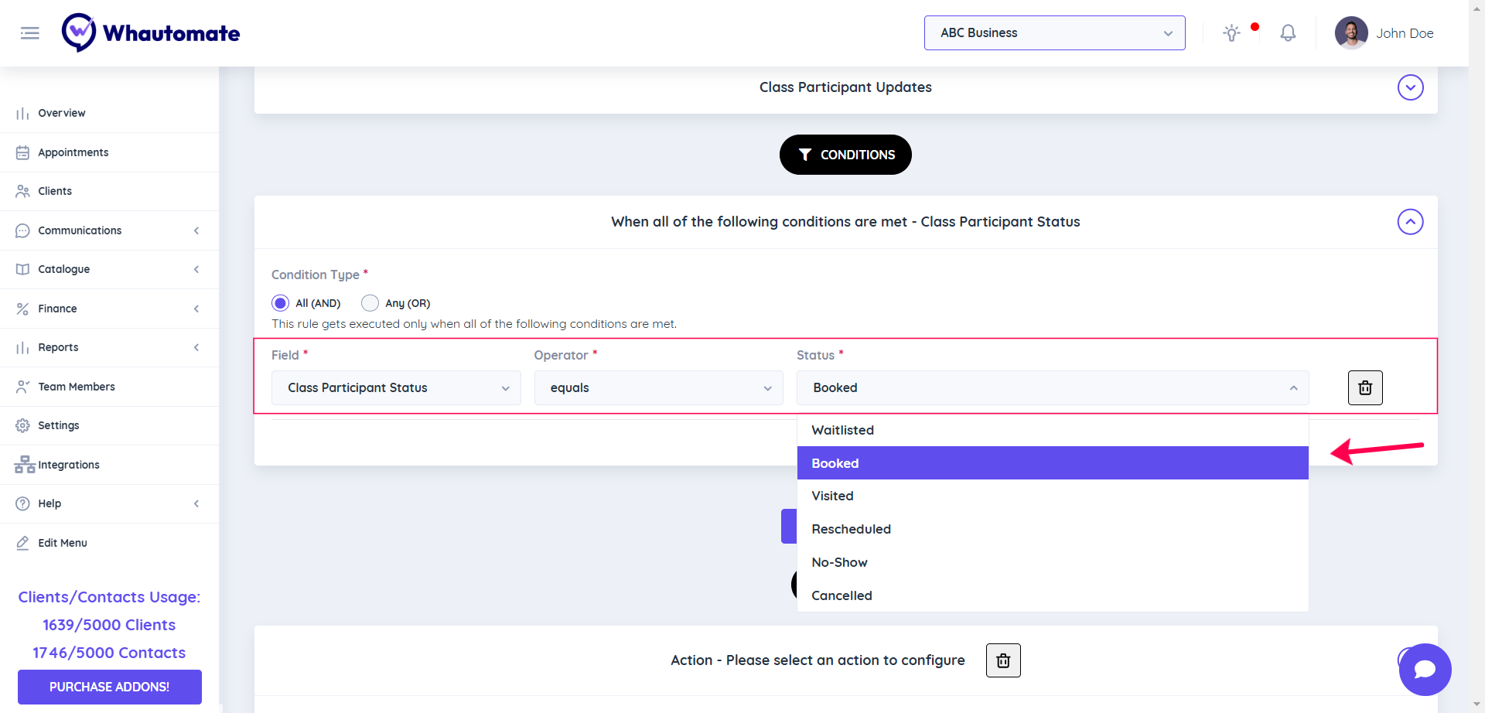The image size is (1485, 713).
Task: Open the ABC Business selector dropdown
Action: coord(1054,33)
